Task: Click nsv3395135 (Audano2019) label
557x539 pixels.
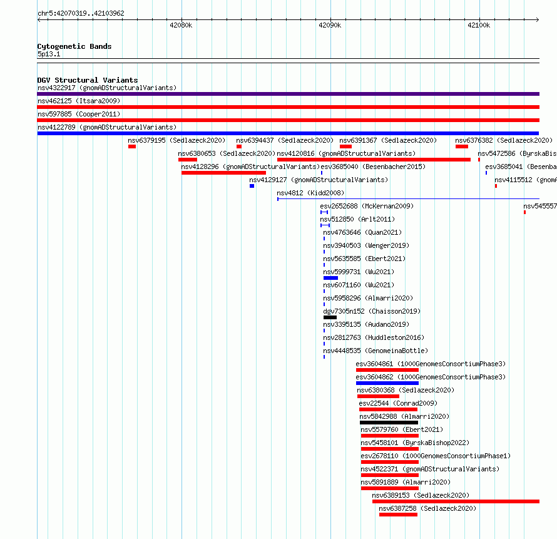Action: click(366, 324)
